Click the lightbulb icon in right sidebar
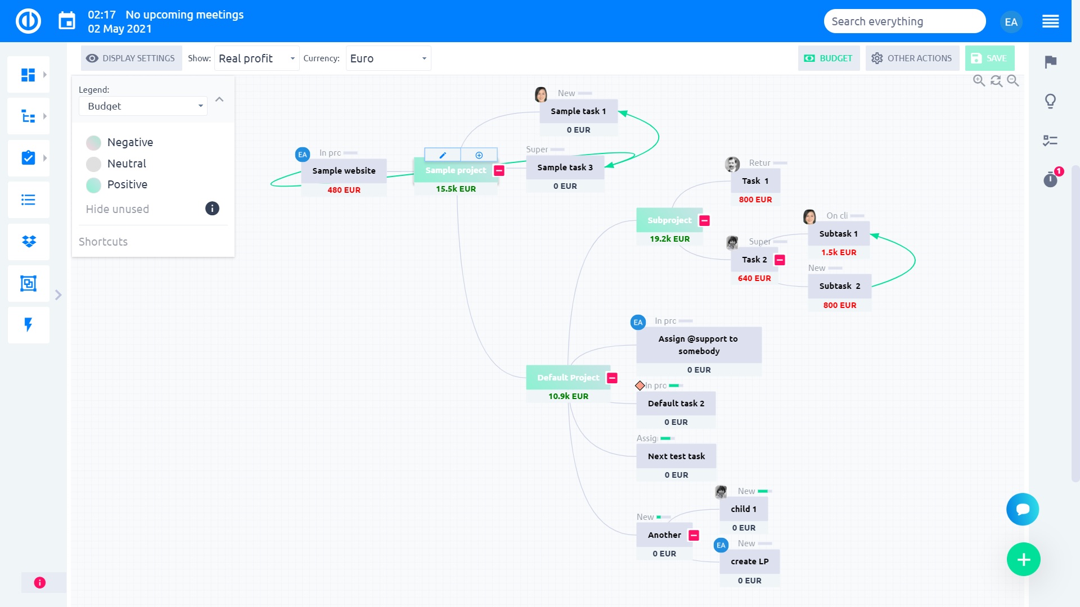 [1050, 101]
